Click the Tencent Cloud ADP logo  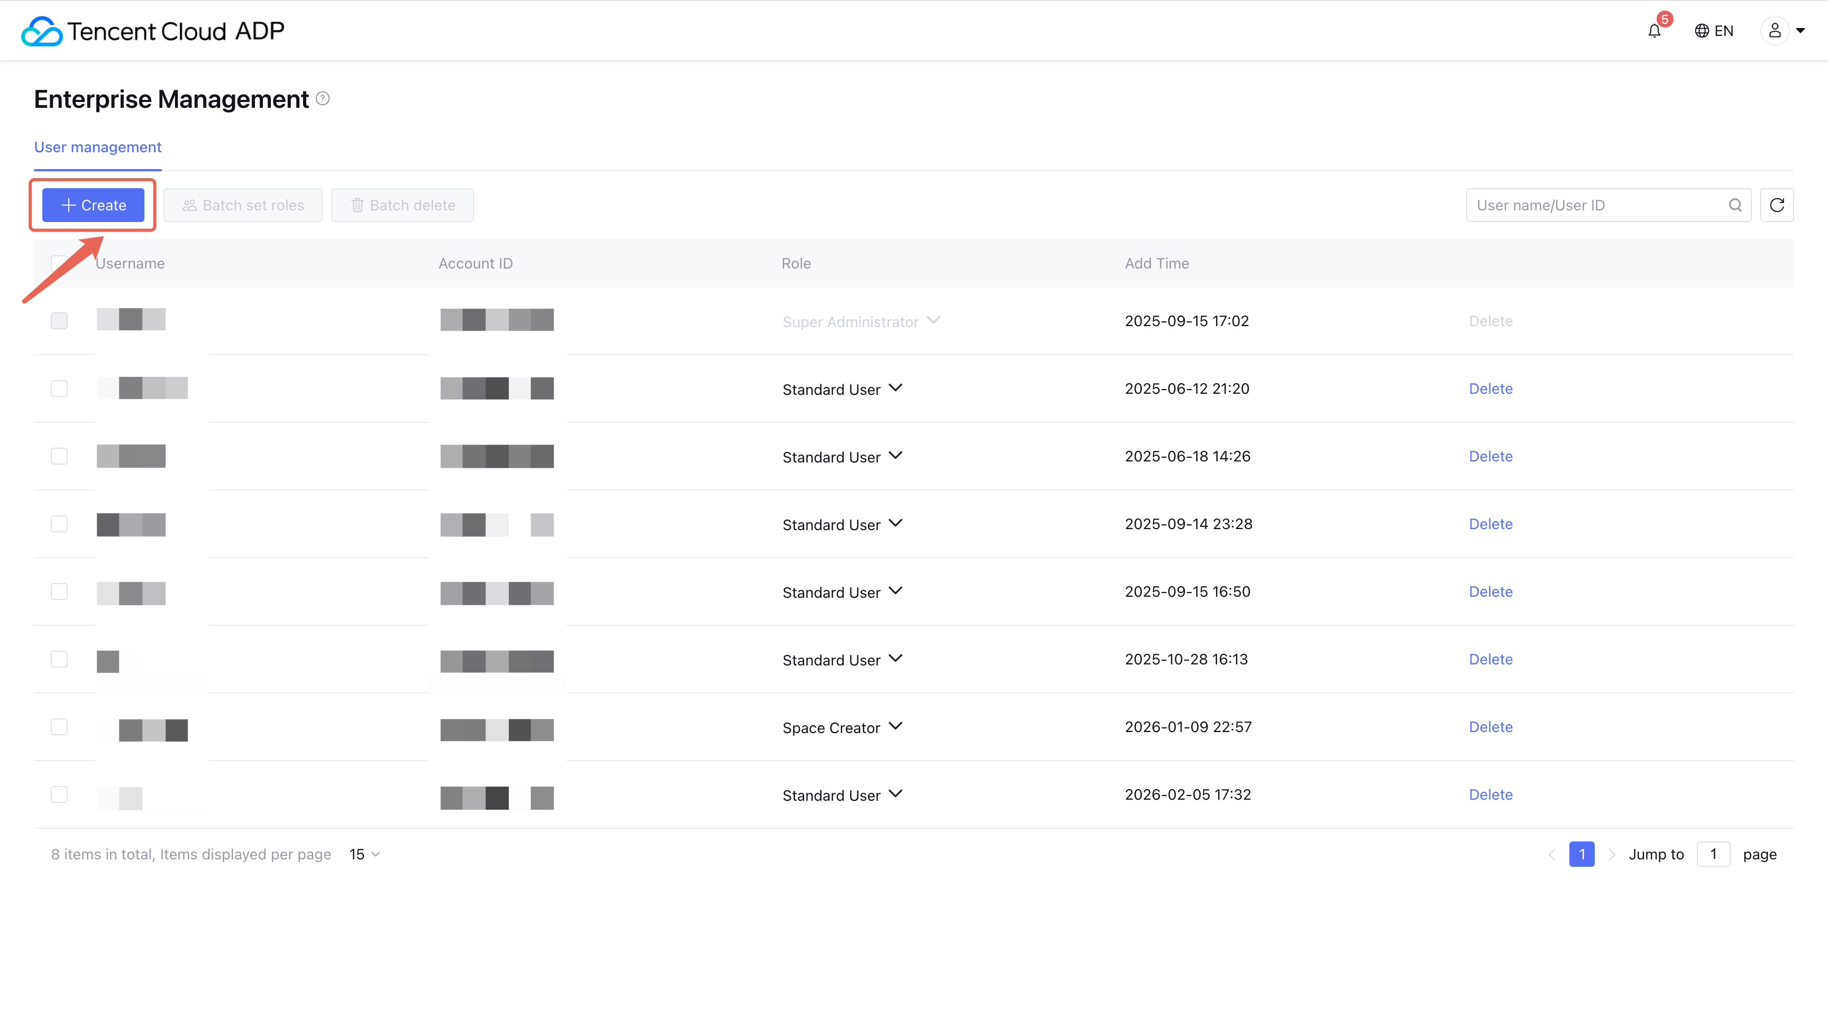152,31
